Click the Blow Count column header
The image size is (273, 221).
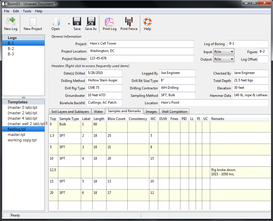click(x=117, y=119)
